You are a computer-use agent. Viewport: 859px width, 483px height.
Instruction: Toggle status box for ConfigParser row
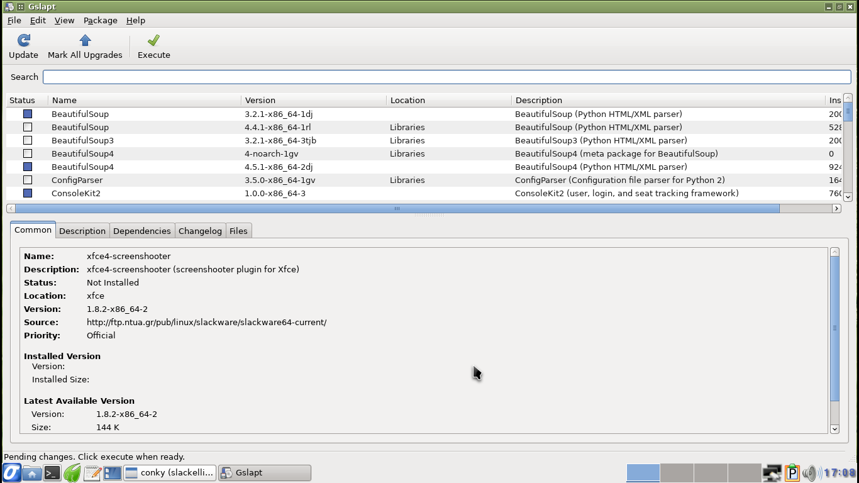[x=28, y=180]
